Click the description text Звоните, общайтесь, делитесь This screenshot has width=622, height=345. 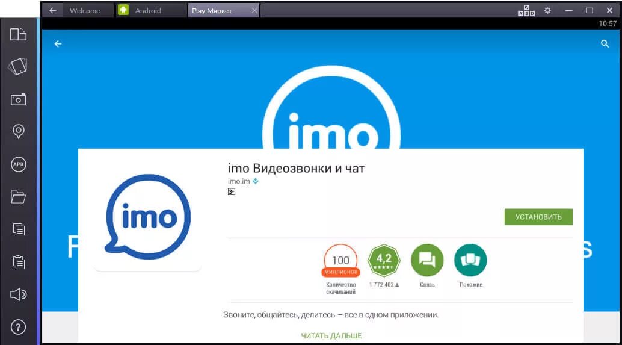pos(330,314)
